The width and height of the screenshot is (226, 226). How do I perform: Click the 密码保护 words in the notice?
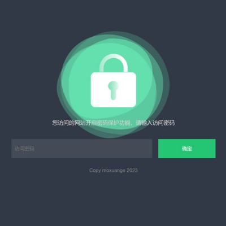[x=108, y=123]
